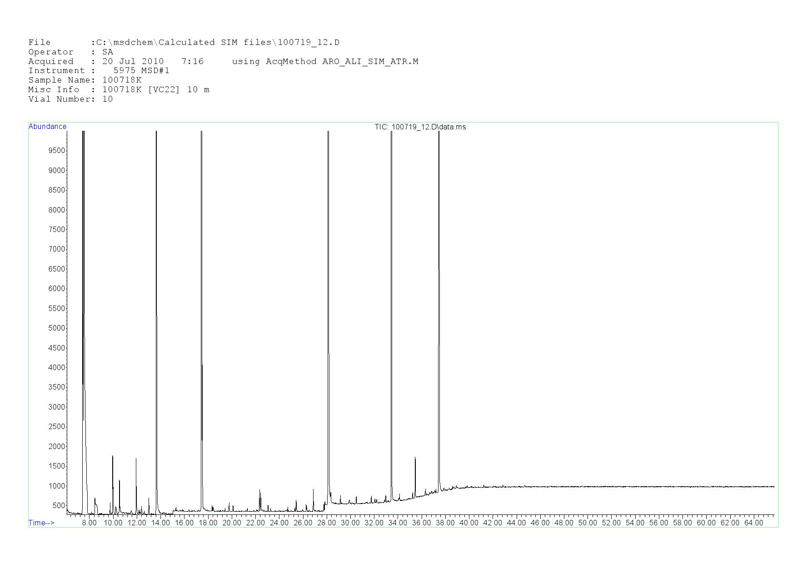Click the 64.00 tick label on time axis
Image resolution: width=797 pixels, height=563 pixels.
coord(753,523)
